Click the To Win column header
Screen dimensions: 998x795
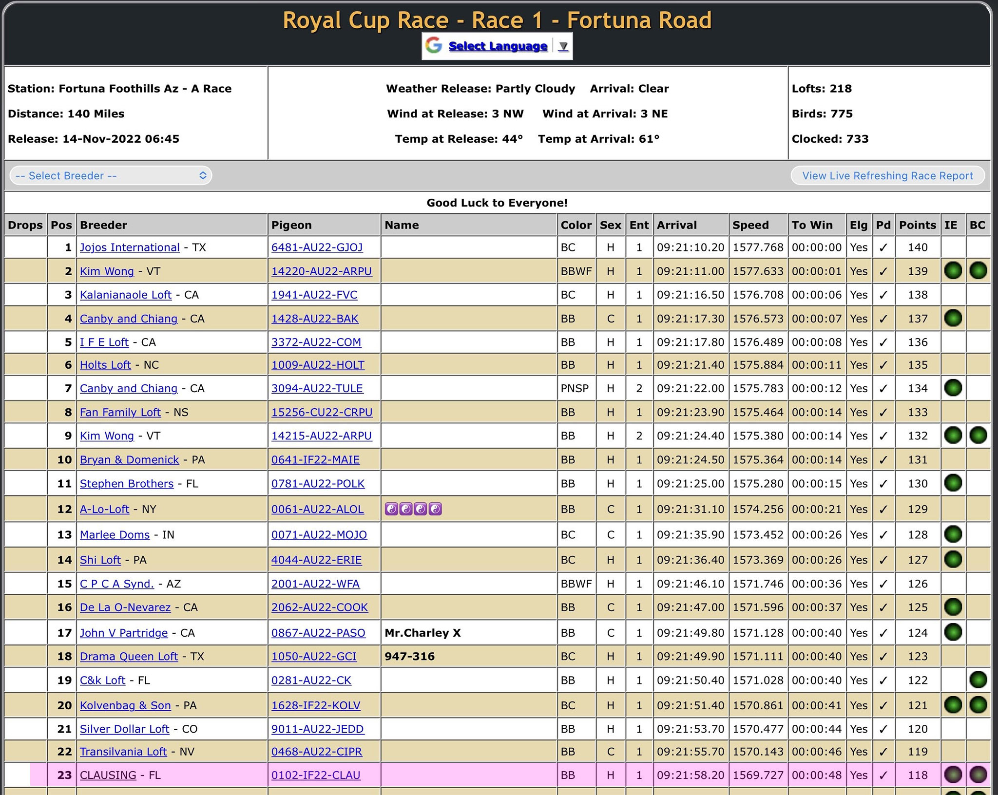(817, 225)
